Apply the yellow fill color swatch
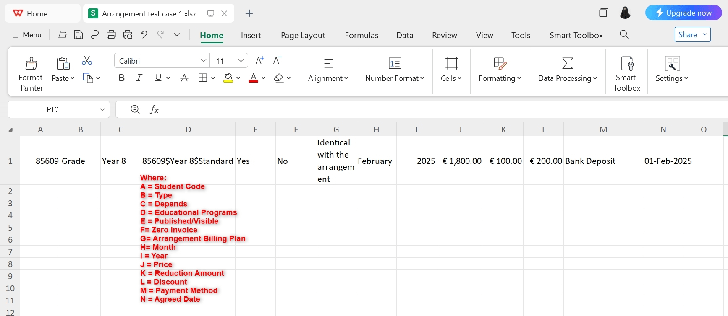This screenshot has width=728, height=316. (228, 78)
